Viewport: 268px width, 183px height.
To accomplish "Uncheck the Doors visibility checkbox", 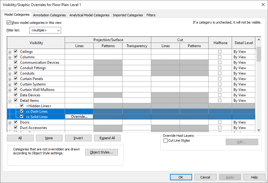I will (x=16, y=122).
